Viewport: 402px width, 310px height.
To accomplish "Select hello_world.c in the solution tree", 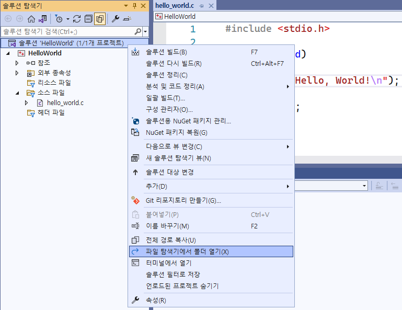I will tap(65, 102).
